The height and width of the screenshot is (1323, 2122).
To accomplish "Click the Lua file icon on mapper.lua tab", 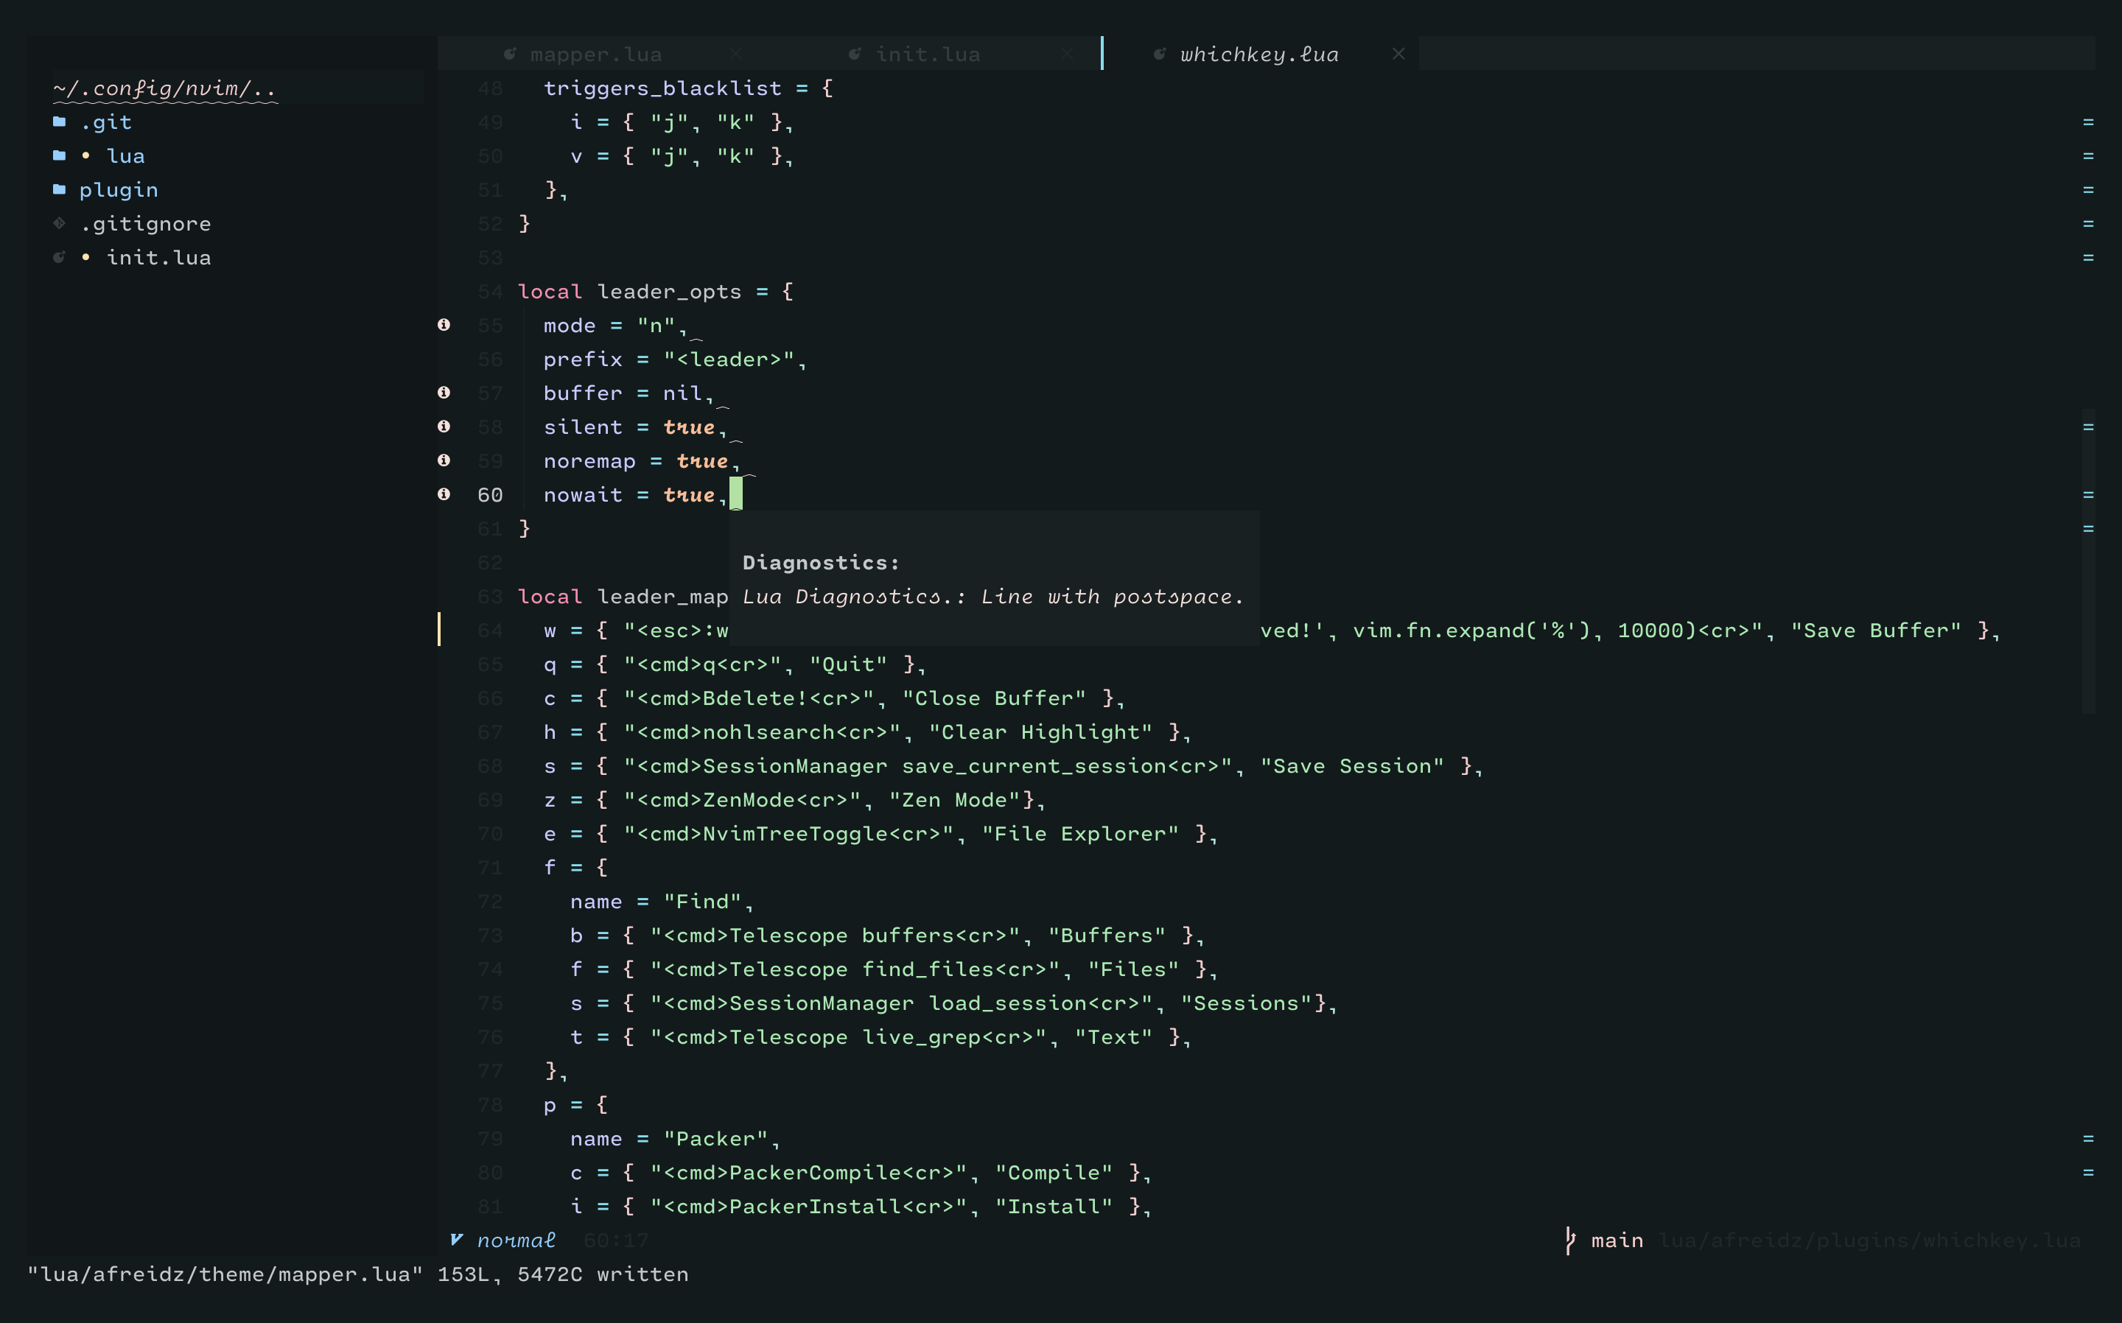I will [510, 55].
